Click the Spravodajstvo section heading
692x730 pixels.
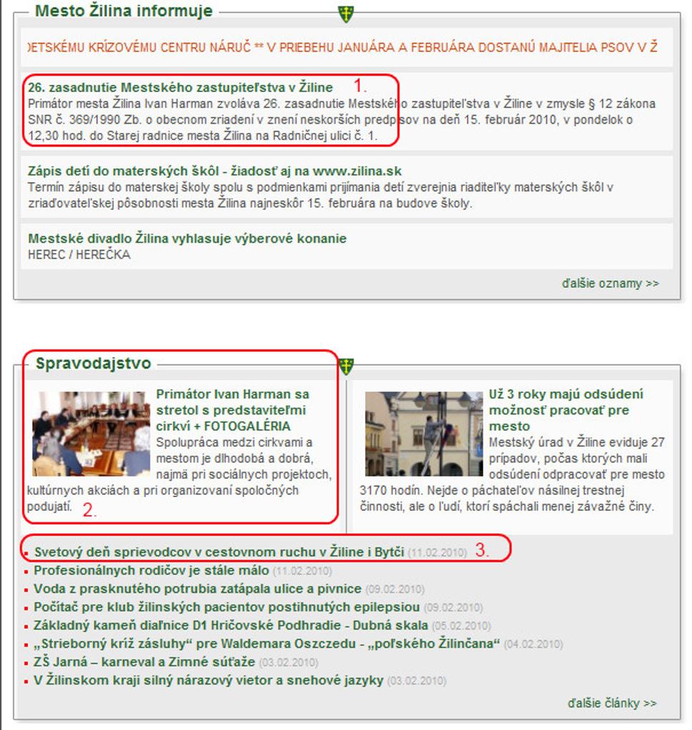click(x=93, y=363)
